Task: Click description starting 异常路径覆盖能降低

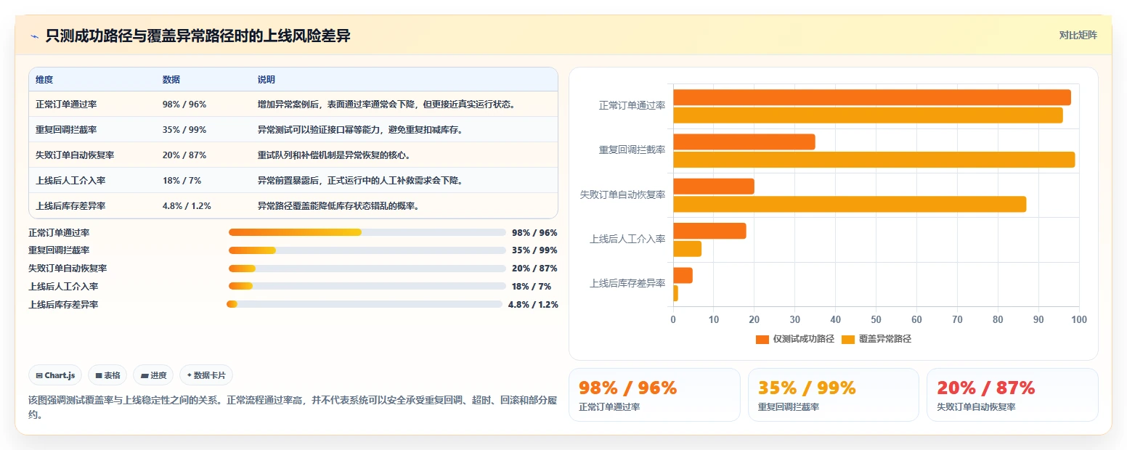Action: pyautogui.click(x=340, y=206)
